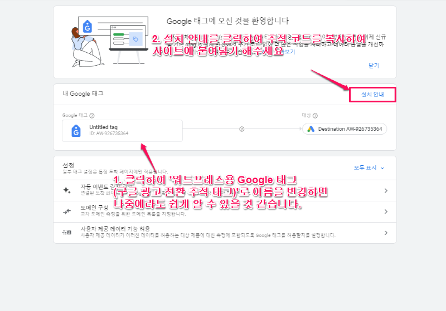This screenshot has width=446, height=311.
Task: Click the help icon next to Google 태그 label
Action: 92,116
